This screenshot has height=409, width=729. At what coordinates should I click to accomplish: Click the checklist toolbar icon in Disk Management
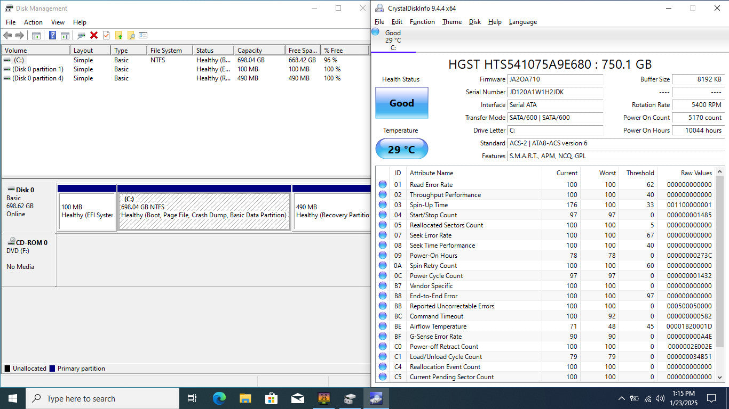143,36
